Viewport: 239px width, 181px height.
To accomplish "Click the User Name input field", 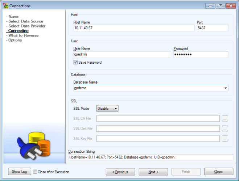I will 122,54.
